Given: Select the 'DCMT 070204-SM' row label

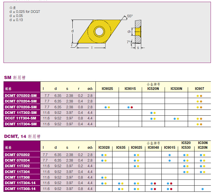Looking at the screenshot, I should (x=21, y=101).
